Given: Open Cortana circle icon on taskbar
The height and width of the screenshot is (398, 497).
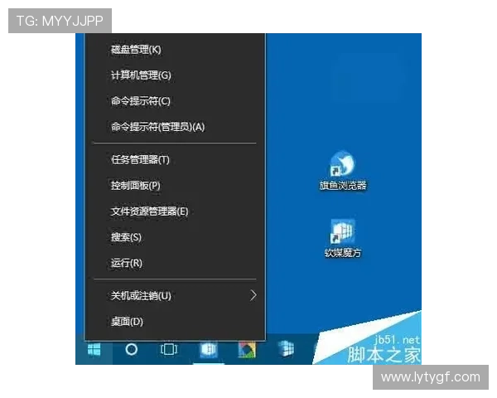Looking at the screenshot, I should coord(131,349).
